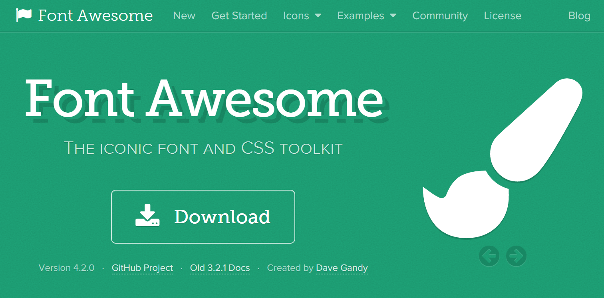The width and height of the screenshot is (604, 298).
Task: Open the Blog link
Action: point(579,16)
